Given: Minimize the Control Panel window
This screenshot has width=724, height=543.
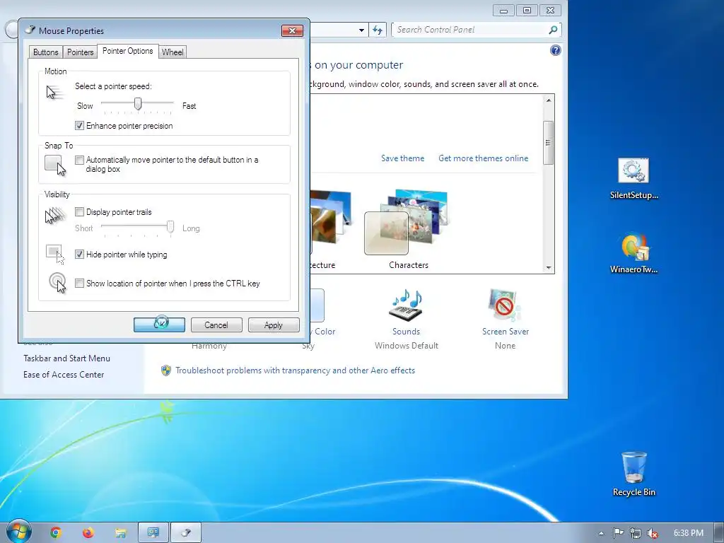Looking at the screenshot, I should tap(503, 10).
